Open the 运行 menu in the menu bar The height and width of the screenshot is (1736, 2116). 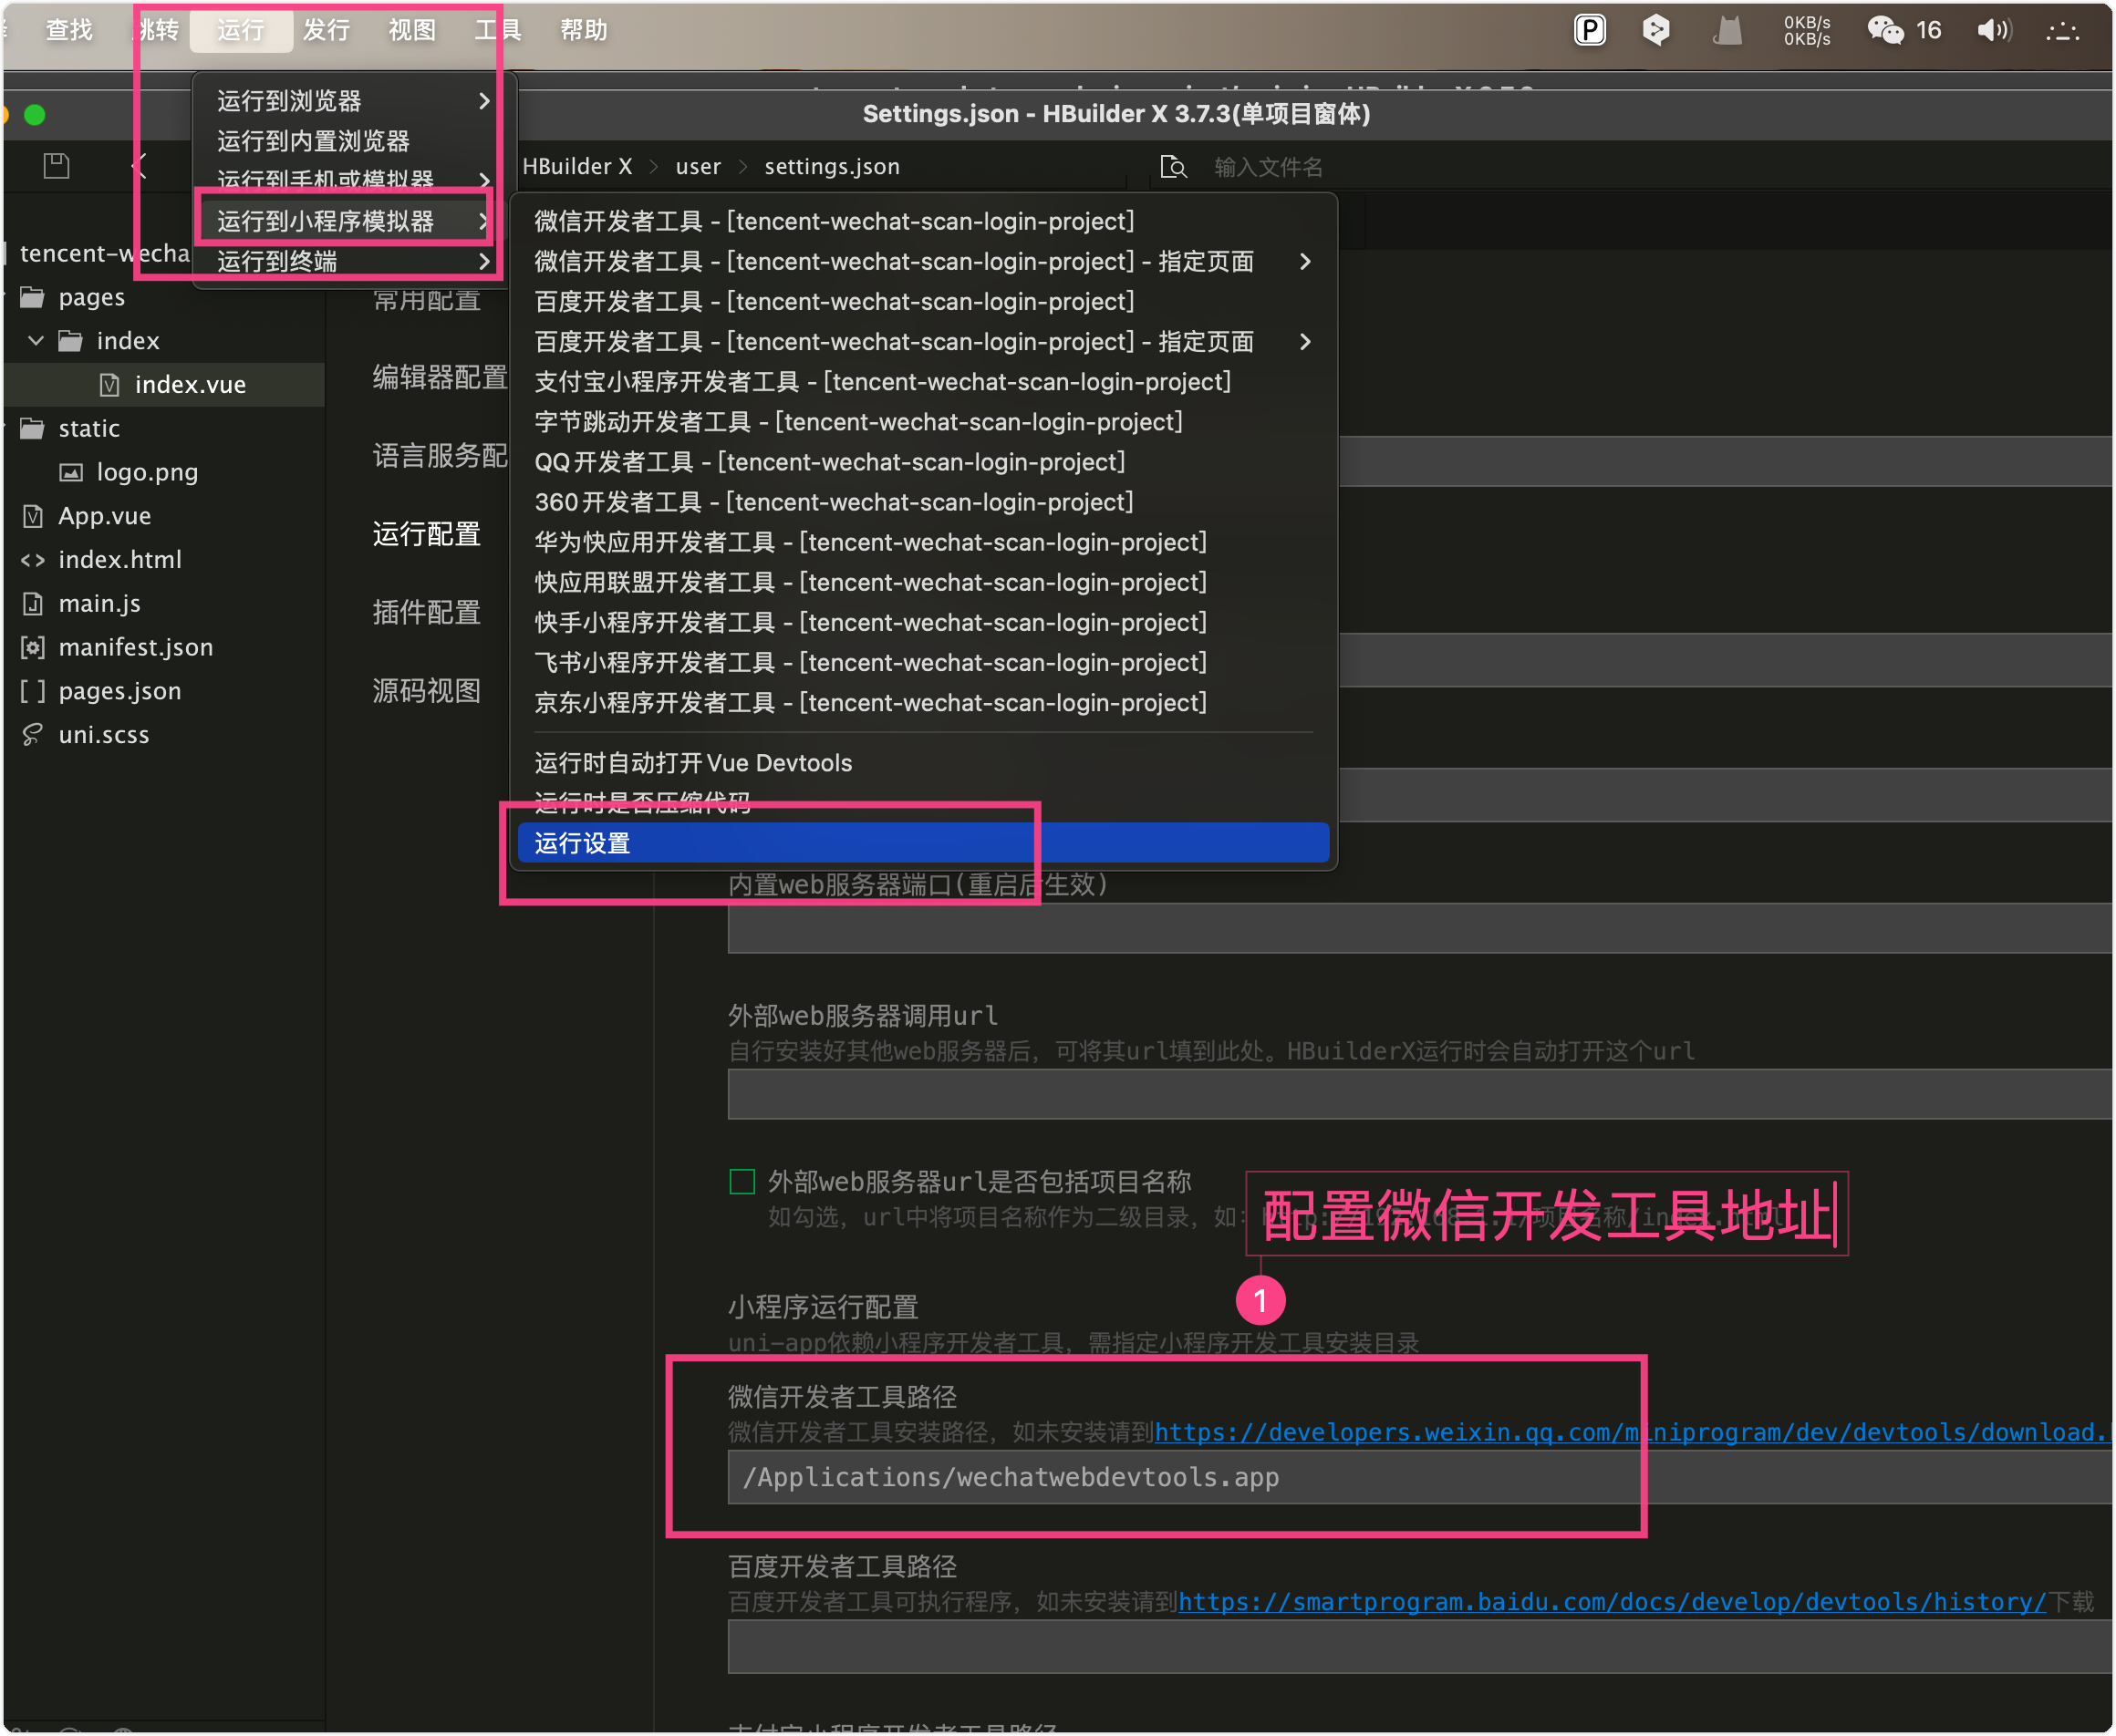[x=241, y=30]
